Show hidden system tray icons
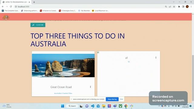This screenshot has width=194, height=109. [x=159, y=106]
